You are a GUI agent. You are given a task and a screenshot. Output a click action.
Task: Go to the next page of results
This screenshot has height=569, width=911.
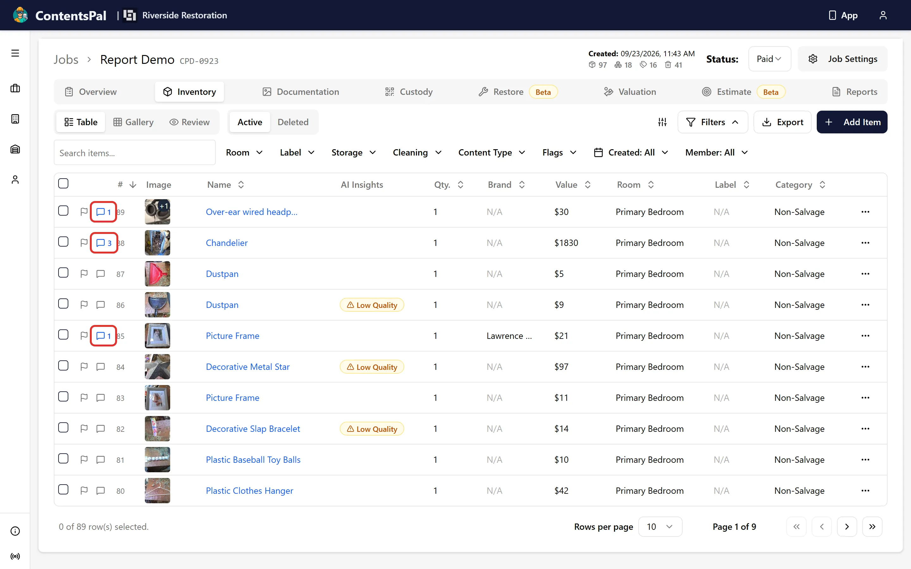click(x=847, y=526)
